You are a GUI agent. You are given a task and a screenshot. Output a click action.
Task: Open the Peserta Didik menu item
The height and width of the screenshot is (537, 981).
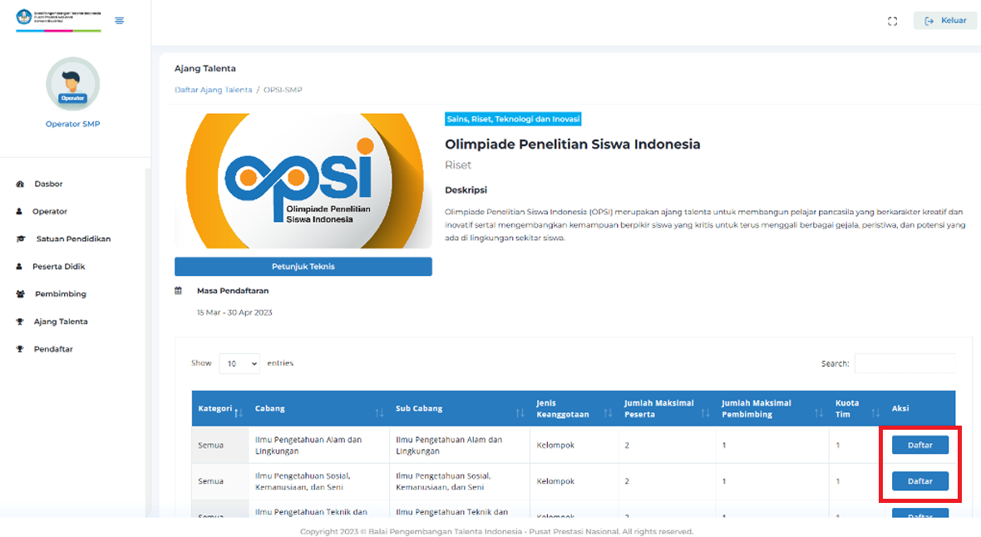(x=59, y=267)
